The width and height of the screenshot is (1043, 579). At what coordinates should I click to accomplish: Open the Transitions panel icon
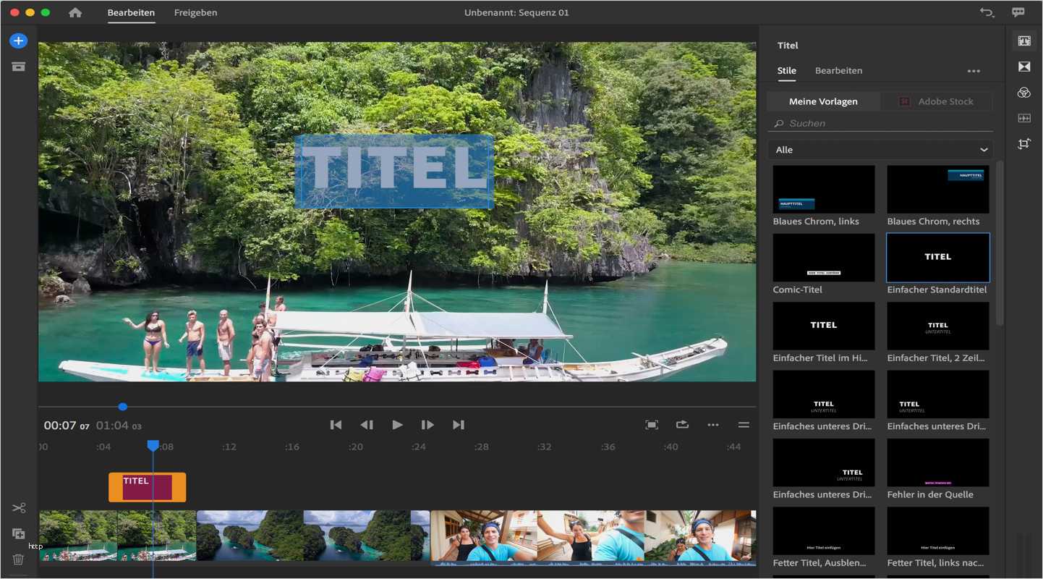[1024, 67]
